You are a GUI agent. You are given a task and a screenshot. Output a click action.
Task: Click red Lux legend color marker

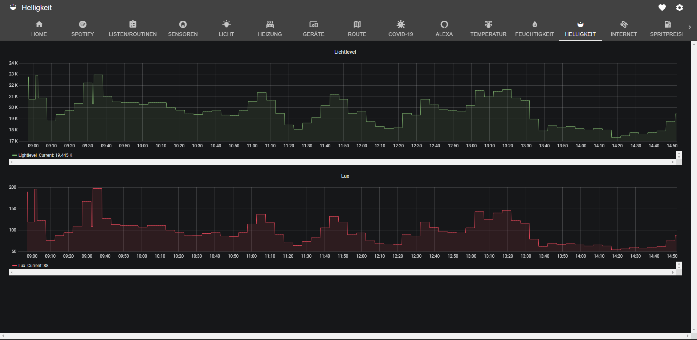(x=15, y=266)
